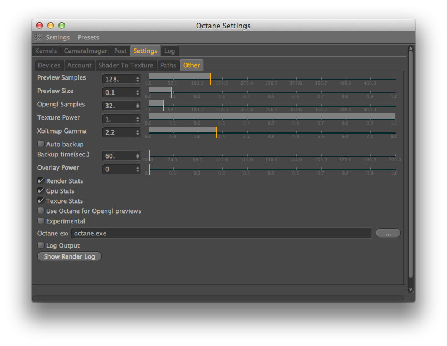Click the Overlay Power slider track
The height and width of the screenshot is (346, 447).
coord(272,169)
